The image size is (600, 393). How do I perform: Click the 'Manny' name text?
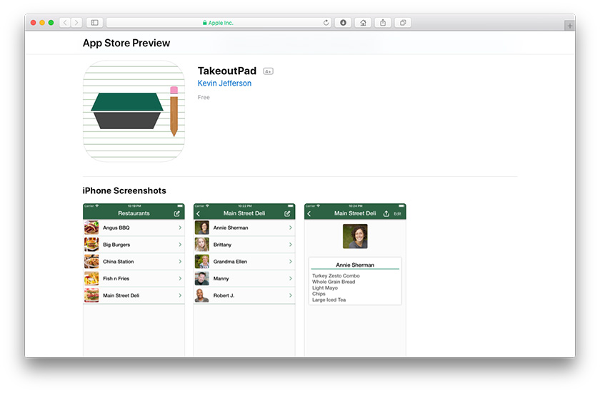221,278
